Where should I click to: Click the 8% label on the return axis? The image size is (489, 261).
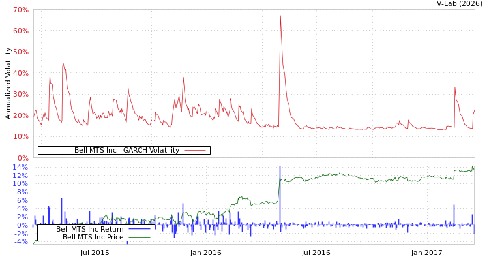click(x=22, y=192)
